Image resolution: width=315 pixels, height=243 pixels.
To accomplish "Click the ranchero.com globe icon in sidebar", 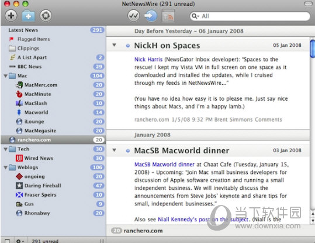I will pyautogui.click(x=12, y=140).
